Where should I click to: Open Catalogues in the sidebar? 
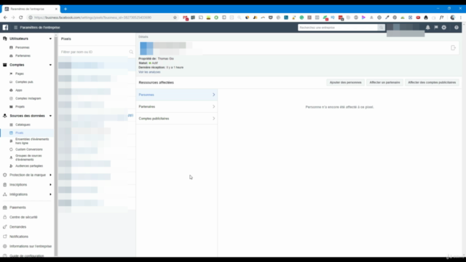pos(23,124)
